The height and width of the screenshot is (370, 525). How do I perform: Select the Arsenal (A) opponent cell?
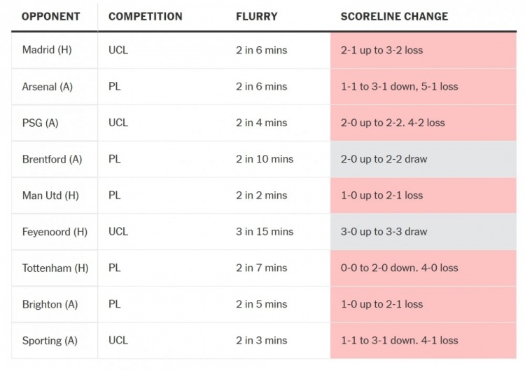pos(48,87)
